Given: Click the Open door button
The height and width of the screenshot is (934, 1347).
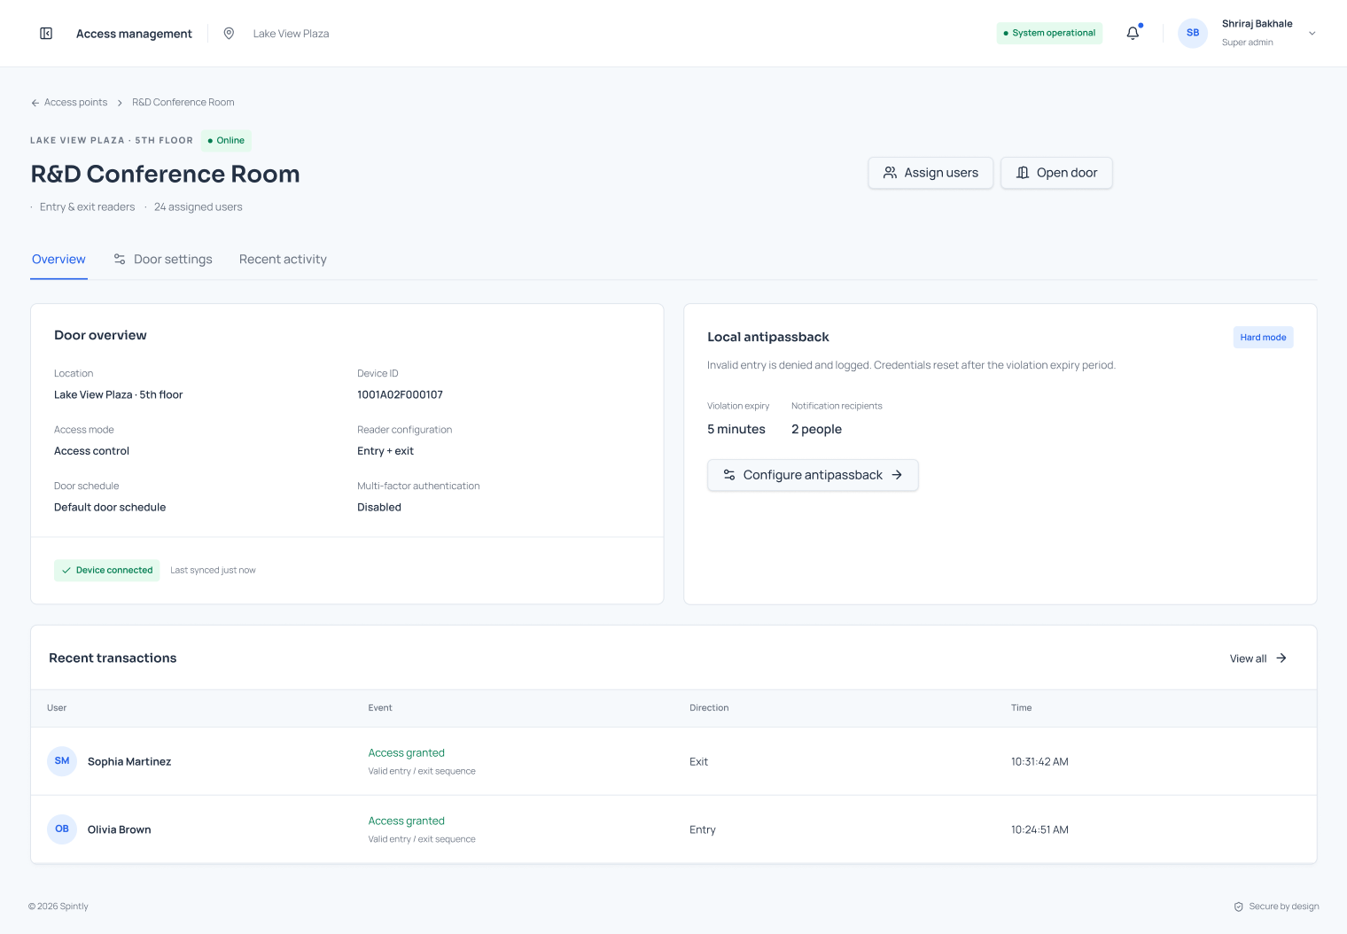Looking at the screenshot, I should coord(1056,173).
